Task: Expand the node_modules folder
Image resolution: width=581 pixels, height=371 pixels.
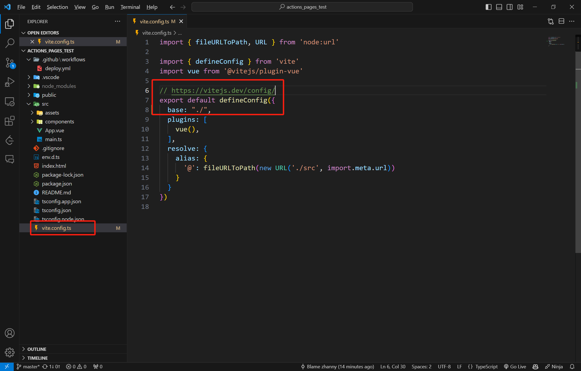Action: pyautogui.click(x=59, y=86)
